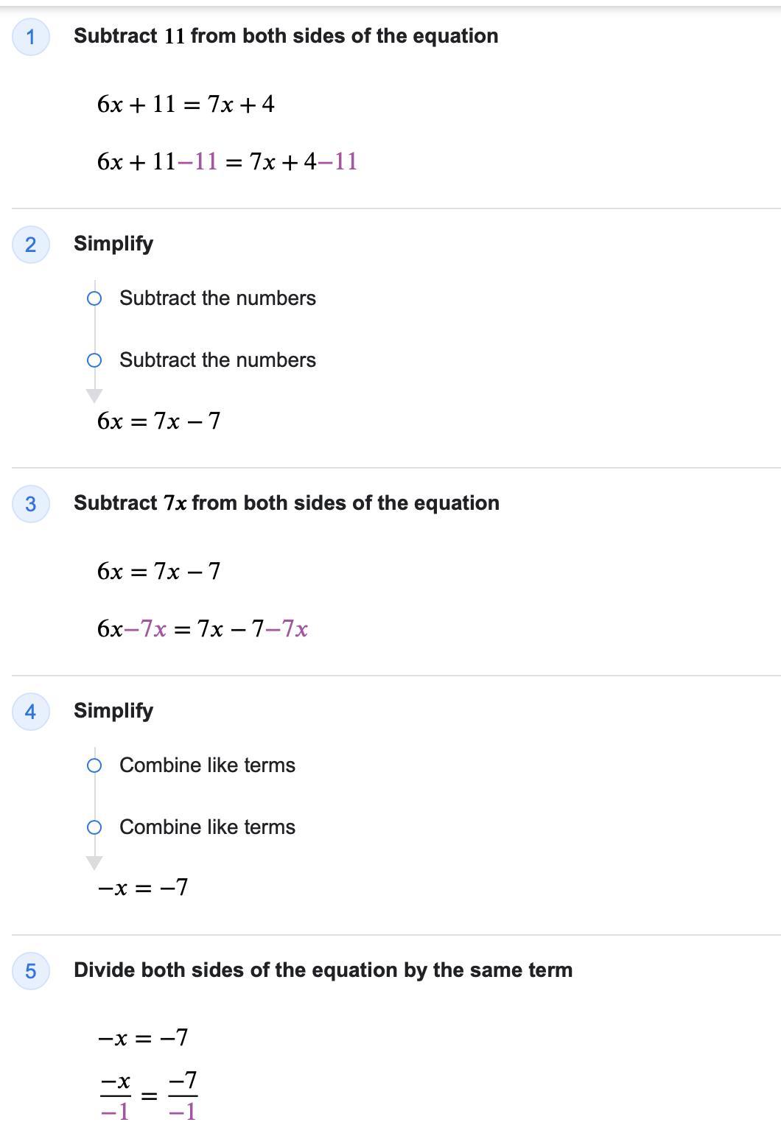Select the step 3 number circle
Viewport: 781px width, 1139px height.
[30, 503]
